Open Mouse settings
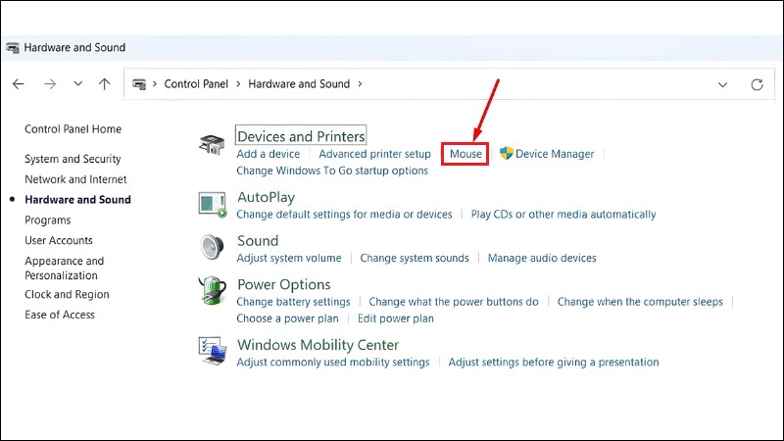 (x=465, y=154)
